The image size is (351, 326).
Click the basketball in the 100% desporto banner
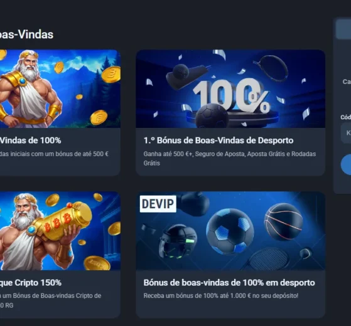[283, 221]
